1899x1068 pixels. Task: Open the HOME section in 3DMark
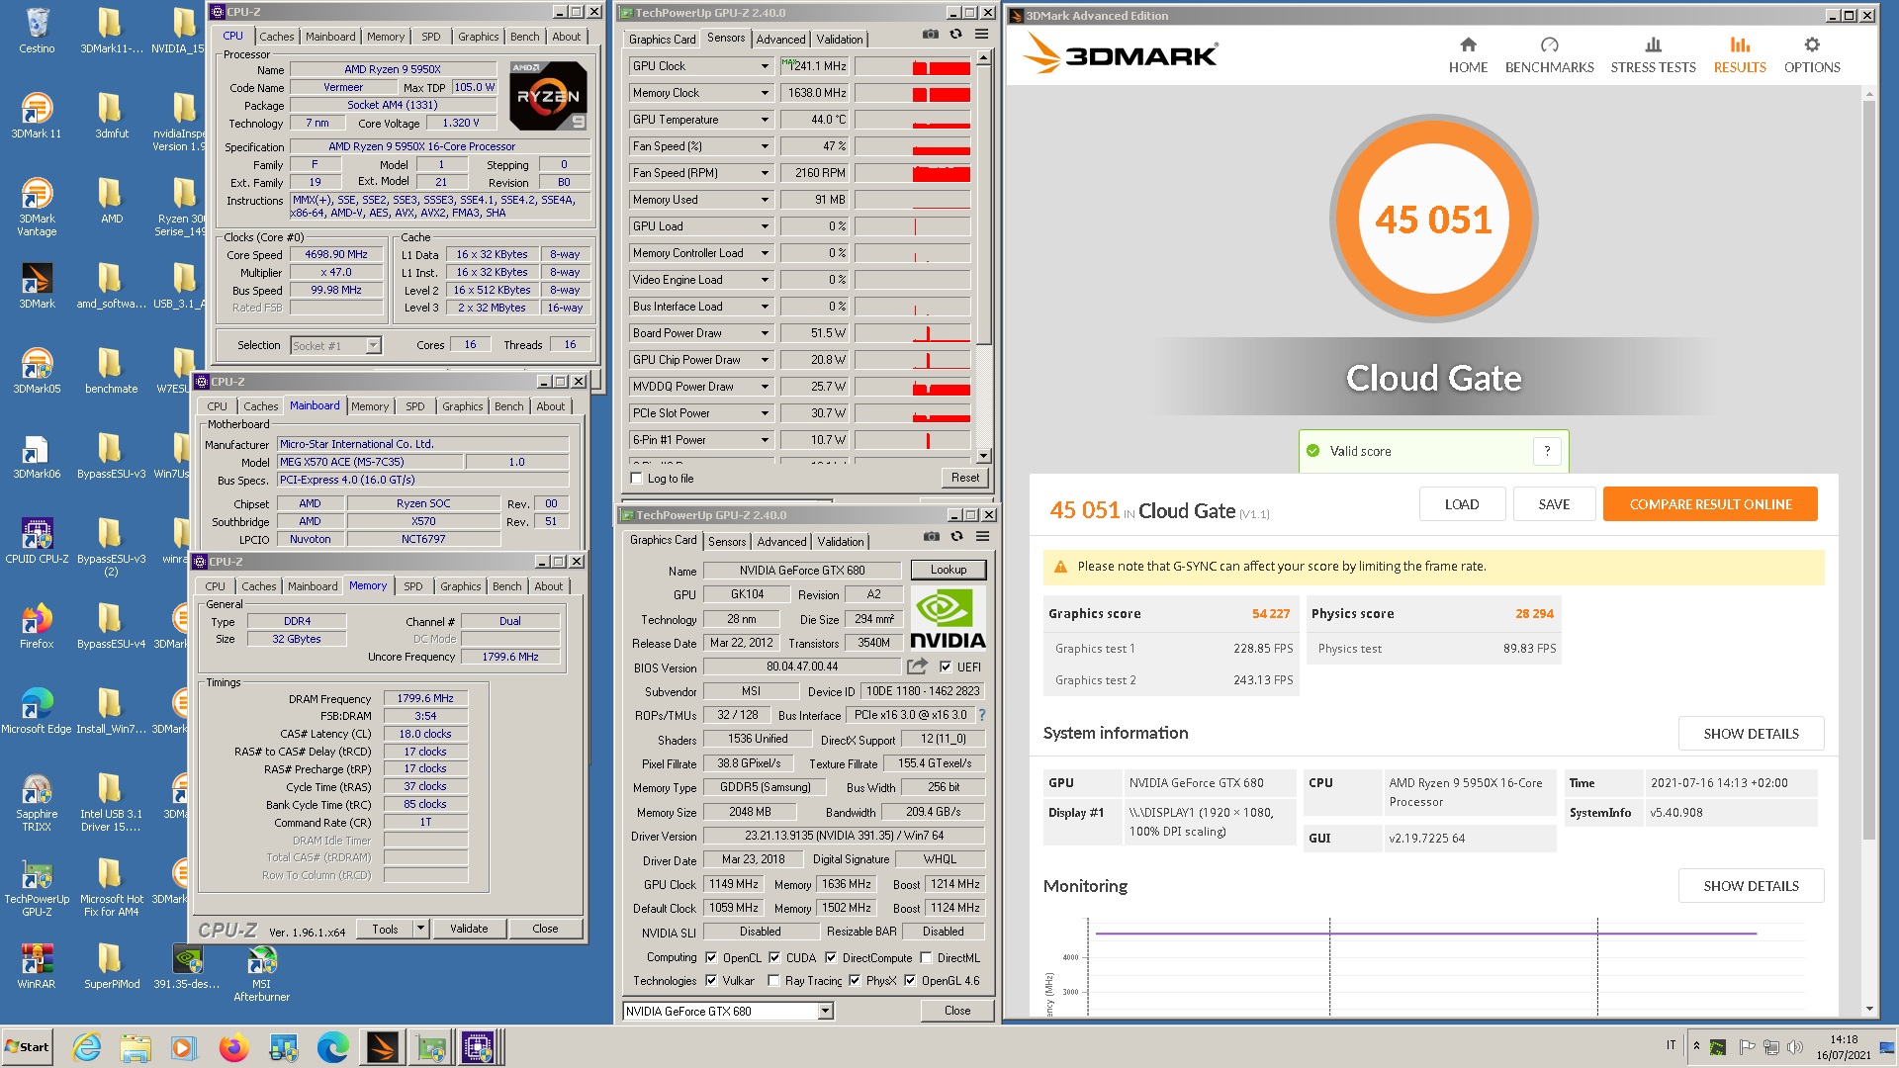pyautogui.click(x=1468, y=55)
